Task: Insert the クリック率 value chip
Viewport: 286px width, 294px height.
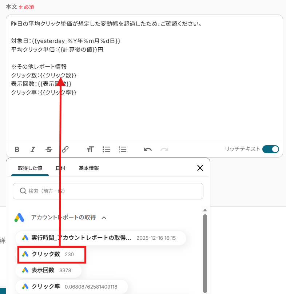Action: coord(72,287)
